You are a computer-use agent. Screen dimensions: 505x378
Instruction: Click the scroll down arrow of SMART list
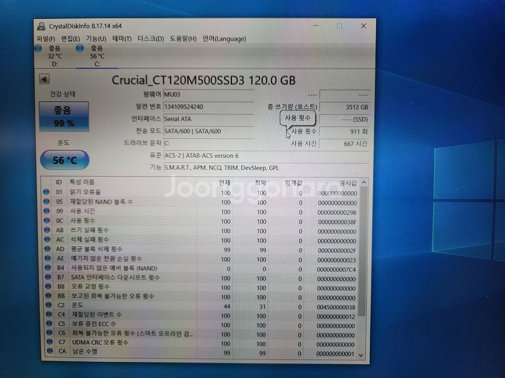(361, 355)
